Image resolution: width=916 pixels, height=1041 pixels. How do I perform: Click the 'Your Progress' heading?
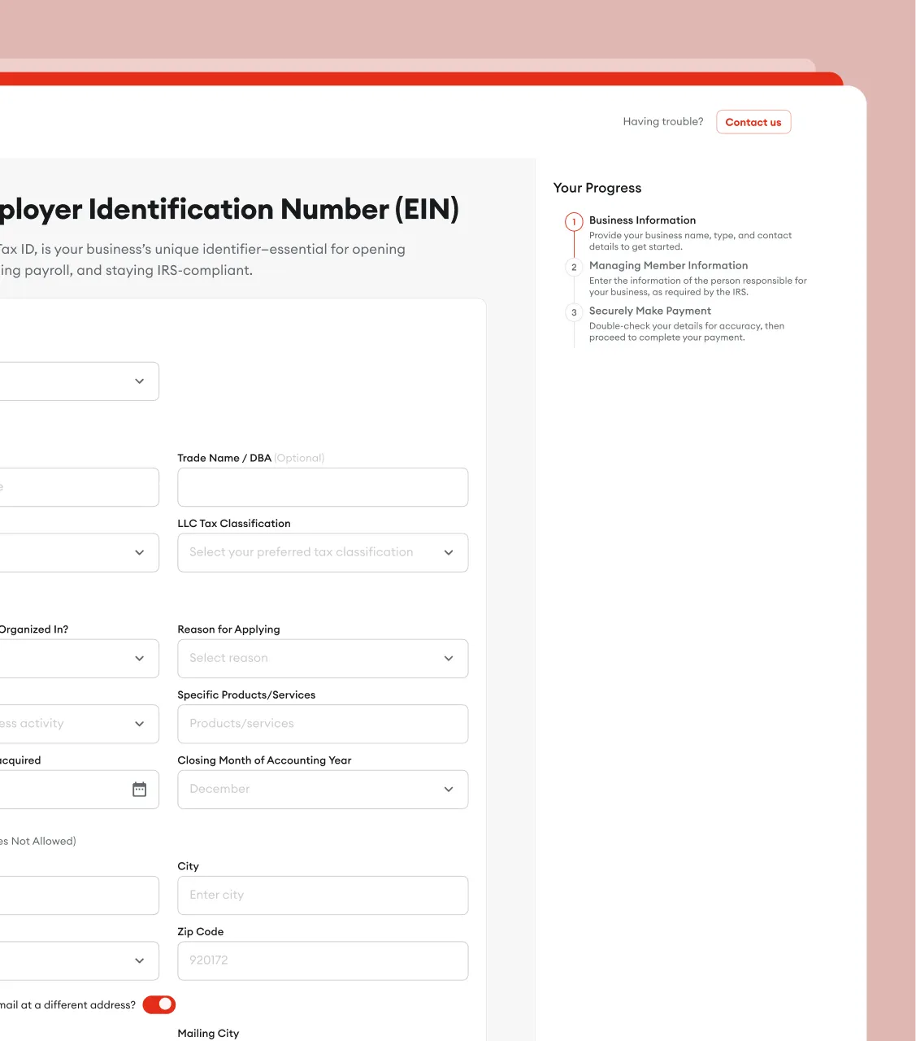pos(597,188)
